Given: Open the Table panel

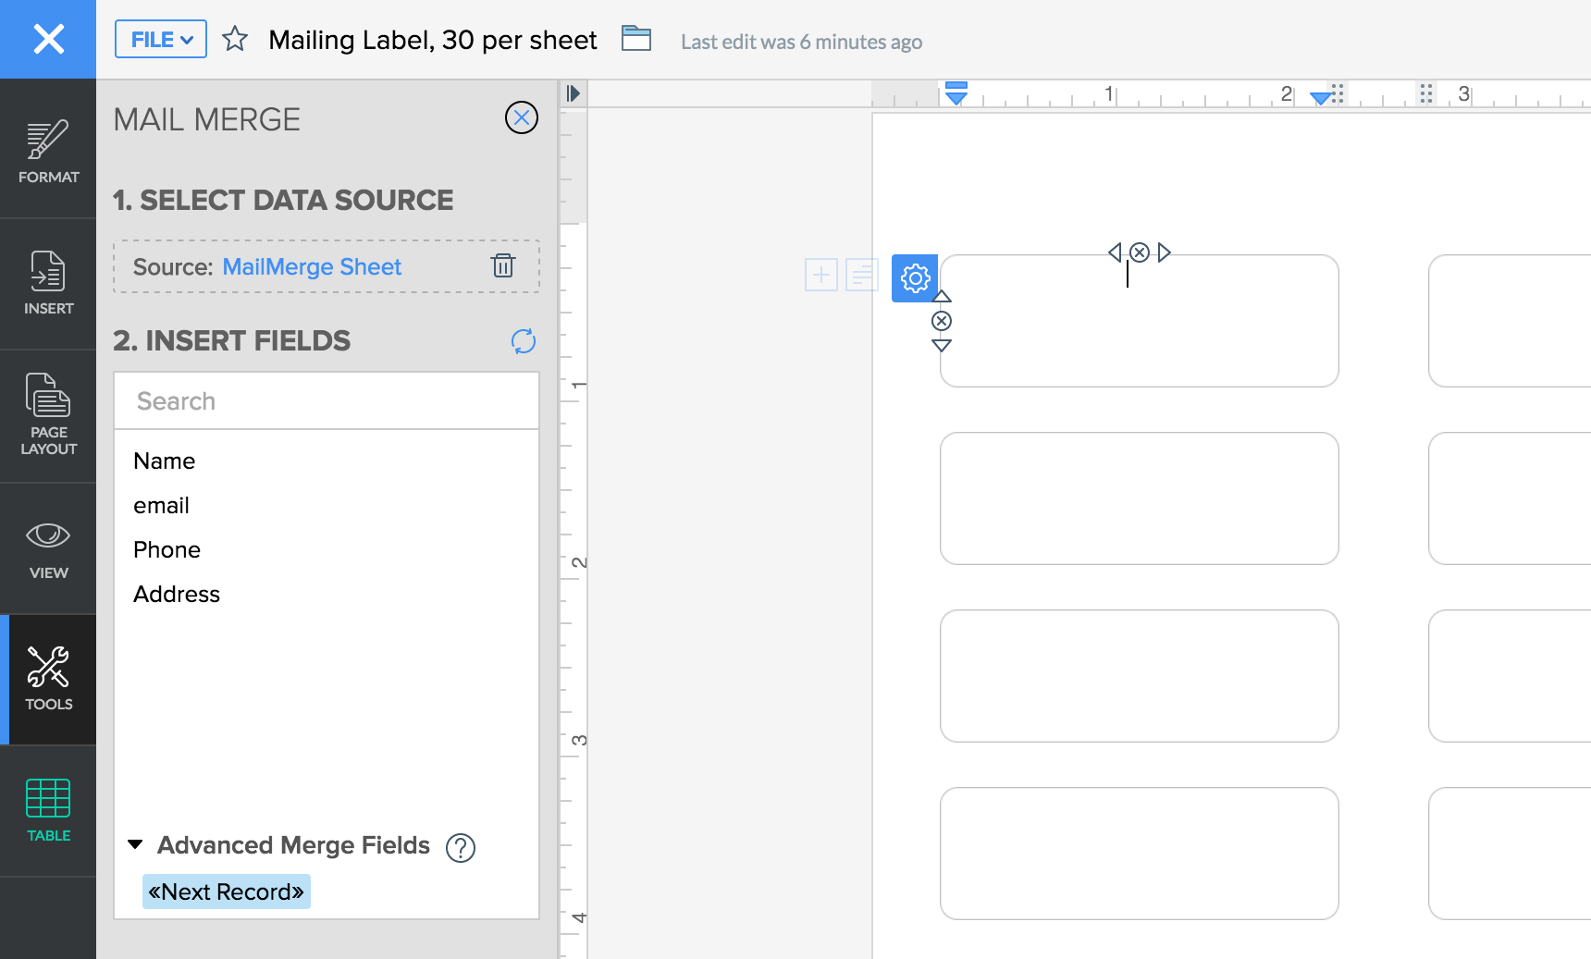Looking at the screenshot, I should pyautogui.click(x=48, y=810).
